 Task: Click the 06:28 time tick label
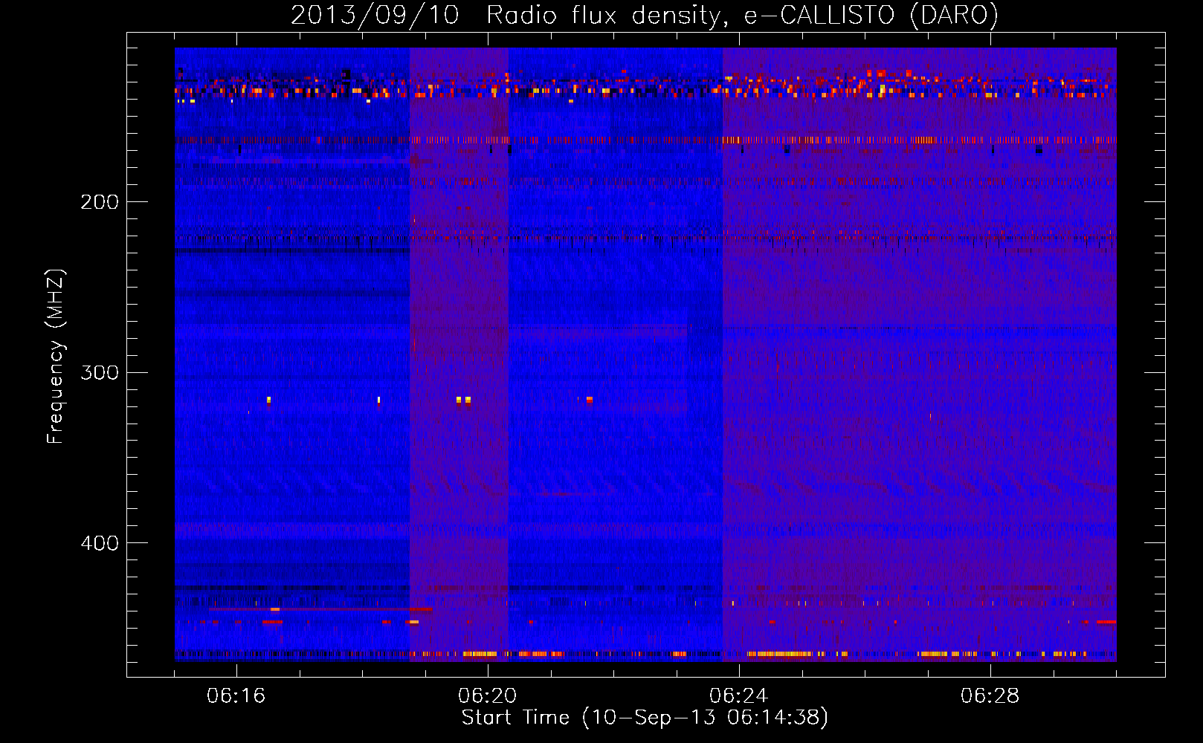[990, 696]
